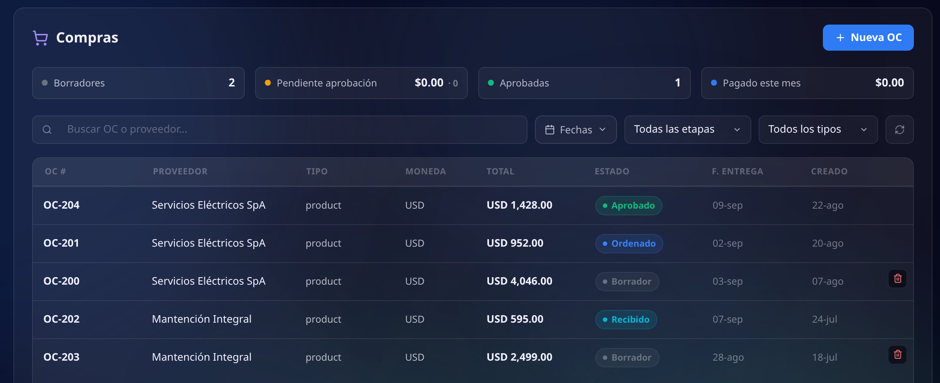Sort by the TOTAL column header
Image resolution: width=940 pixels, height=383 pixels.
tap(500, 171)
